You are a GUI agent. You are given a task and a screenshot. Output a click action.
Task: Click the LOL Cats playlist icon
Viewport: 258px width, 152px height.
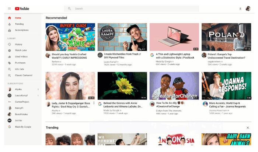[x=10, y=69]
